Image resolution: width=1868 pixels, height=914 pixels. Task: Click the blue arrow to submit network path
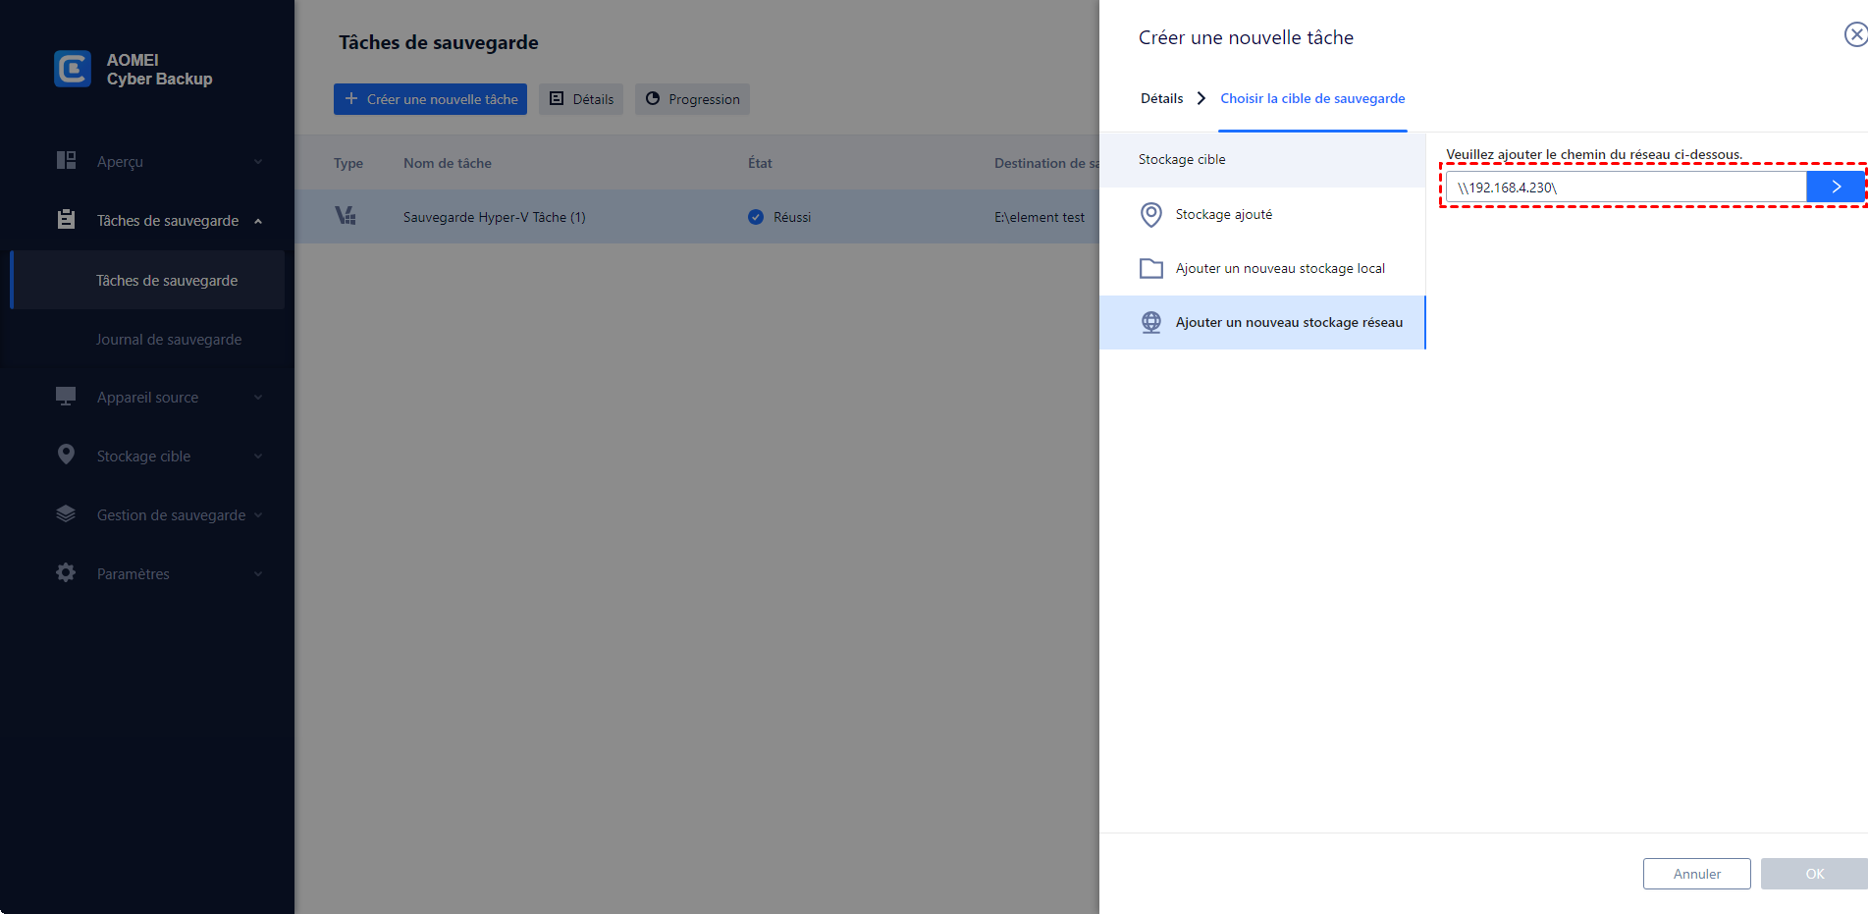pyautogui.click(x=1836, y=187)
